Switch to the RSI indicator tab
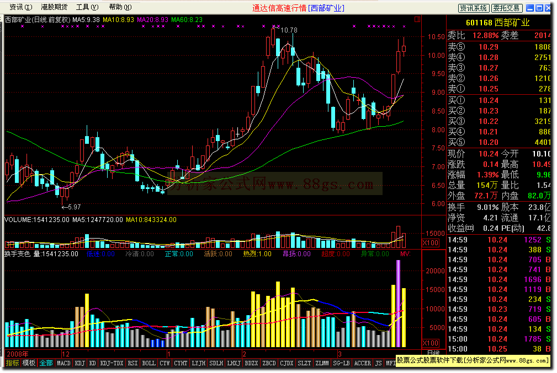 tap(132, 363)
